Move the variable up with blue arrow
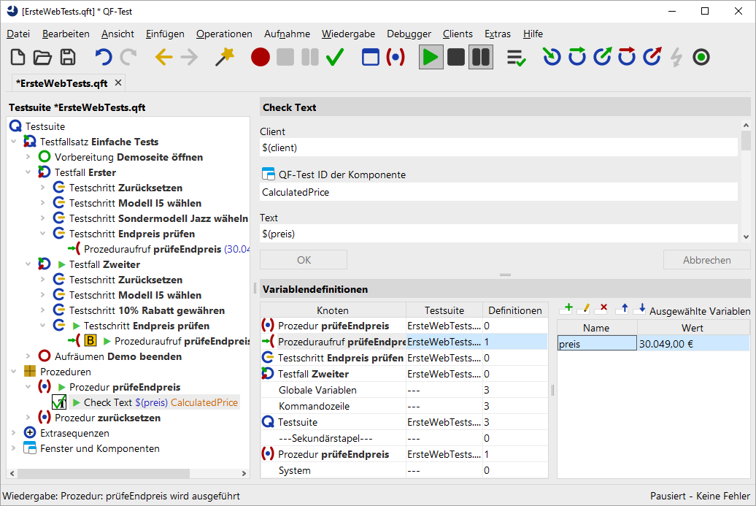The width and height of the screenshot is (756, 506). 624,308
